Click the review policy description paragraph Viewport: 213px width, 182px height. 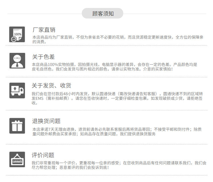119,165
